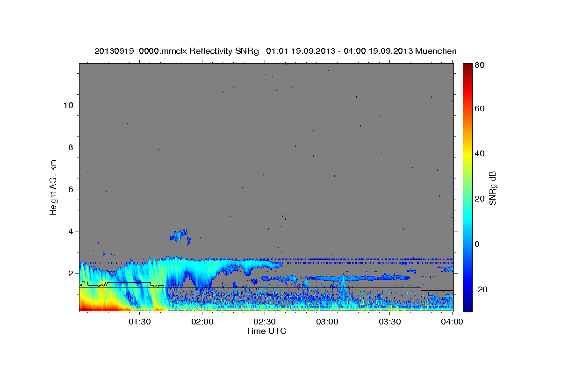
Task: Click the height tick label 8
Action: pyautogui.click(x=71, y=147)
